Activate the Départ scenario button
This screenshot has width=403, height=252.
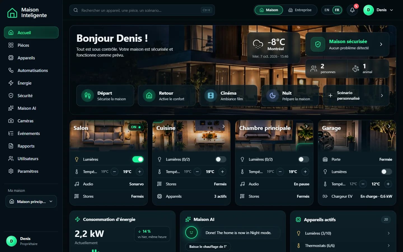pos(105,95)
